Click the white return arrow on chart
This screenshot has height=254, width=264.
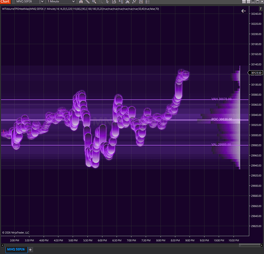point(243,11)
